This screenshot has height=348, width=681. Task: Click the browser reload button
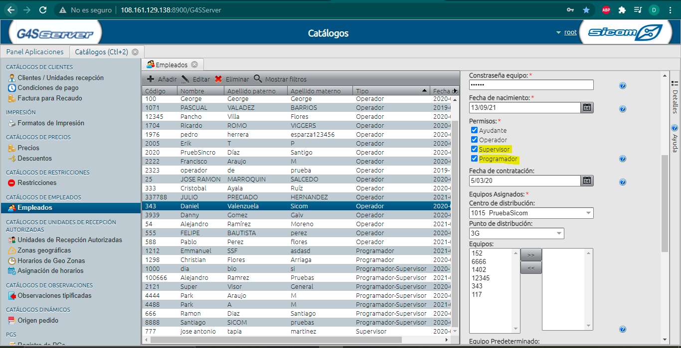click(43, 10)
